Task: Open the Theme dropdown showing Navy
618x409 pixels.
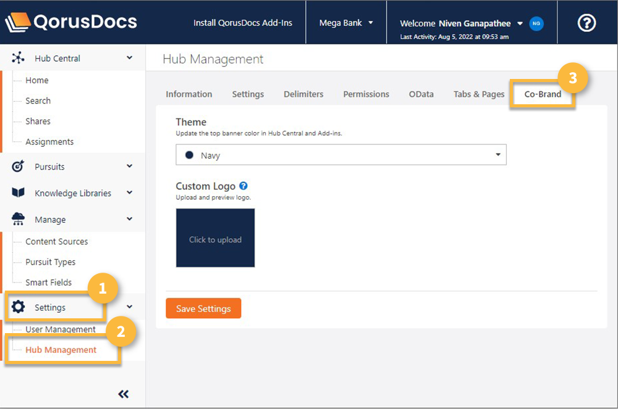Action: (x=341, y=155)
